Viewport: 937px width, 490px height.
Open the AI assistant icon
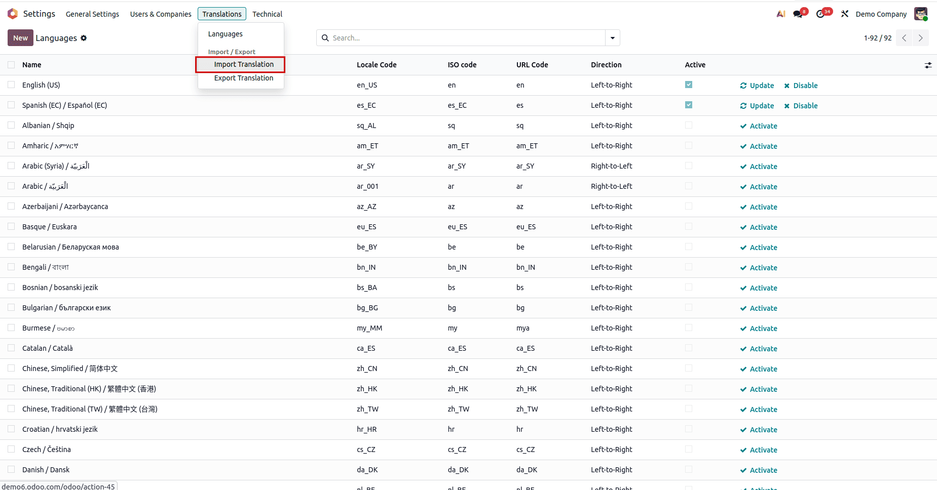click(780, 14)
